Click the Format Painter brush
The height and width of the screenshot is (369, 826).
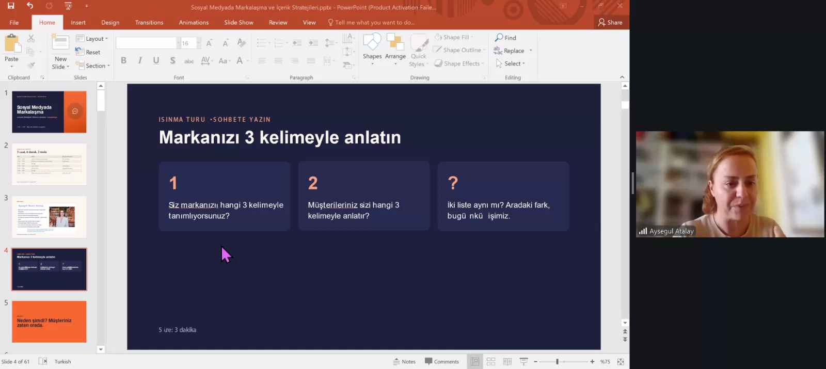click(31, 65)
